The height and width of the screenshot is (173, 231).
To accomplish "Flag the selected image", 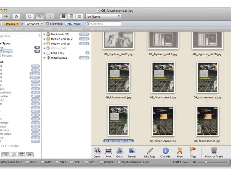I will pyautogui.click(x=193, y=151).
